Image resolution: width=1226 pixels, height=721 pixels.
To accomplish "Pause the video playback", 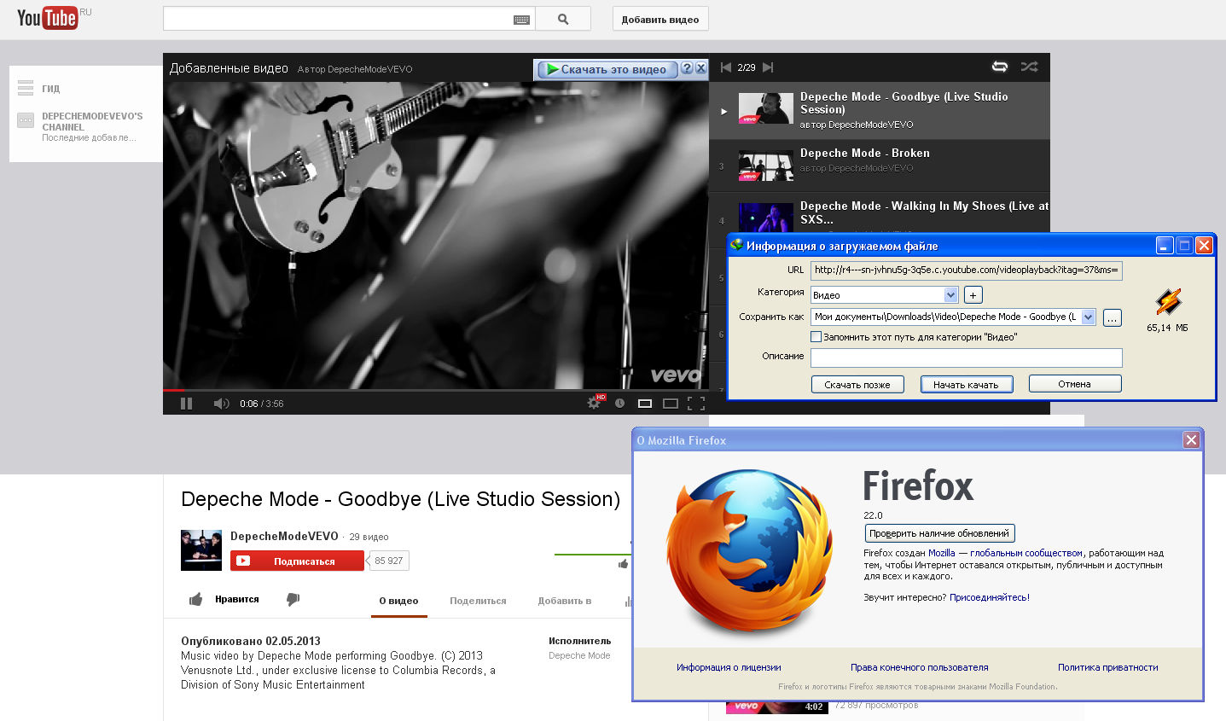I will [x=186, y=404].
